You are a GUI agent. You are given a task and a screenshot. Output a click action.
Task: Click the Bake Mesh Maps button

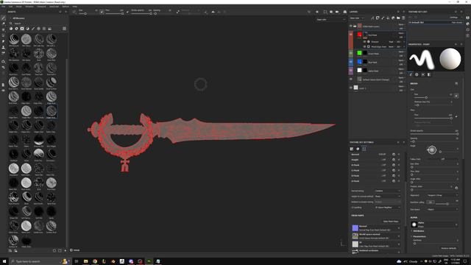[x=391, y=222]
